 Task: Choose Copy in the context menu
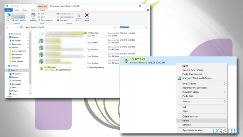pos(202,111)
